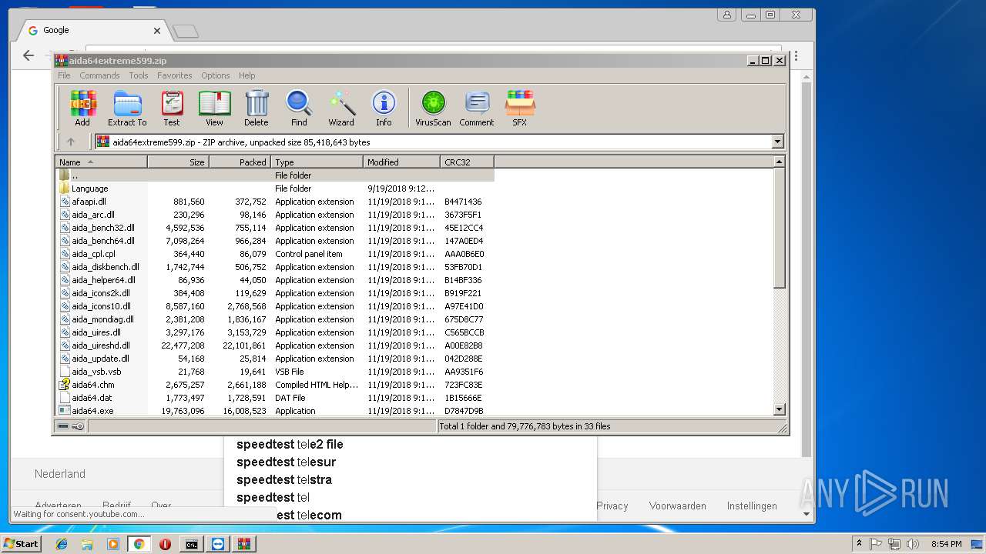The image size is (986, 554).
Task: Open the File menu
Action: [64, 75]
